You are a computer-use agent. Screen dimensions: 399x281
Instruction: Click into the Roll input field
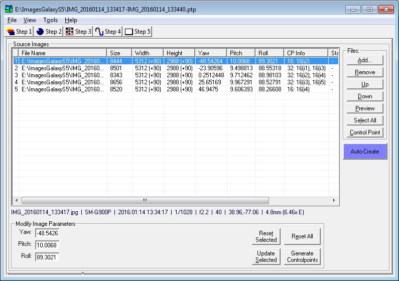(47, 257)
